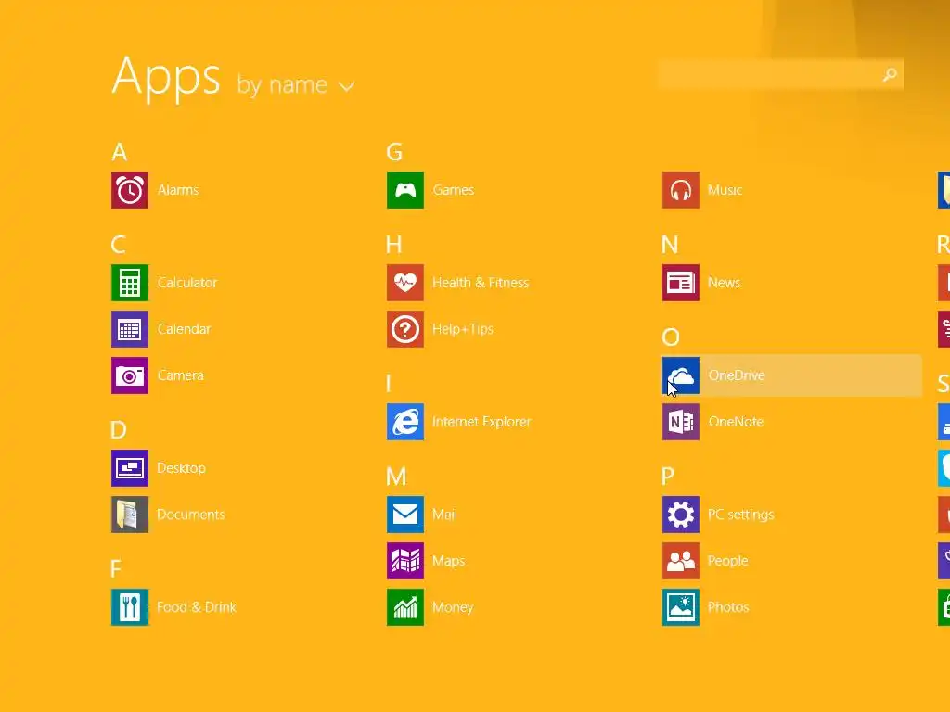The image size is (950, 712).
Task: Launch the Music app icon
Action: tap(681, 190)
